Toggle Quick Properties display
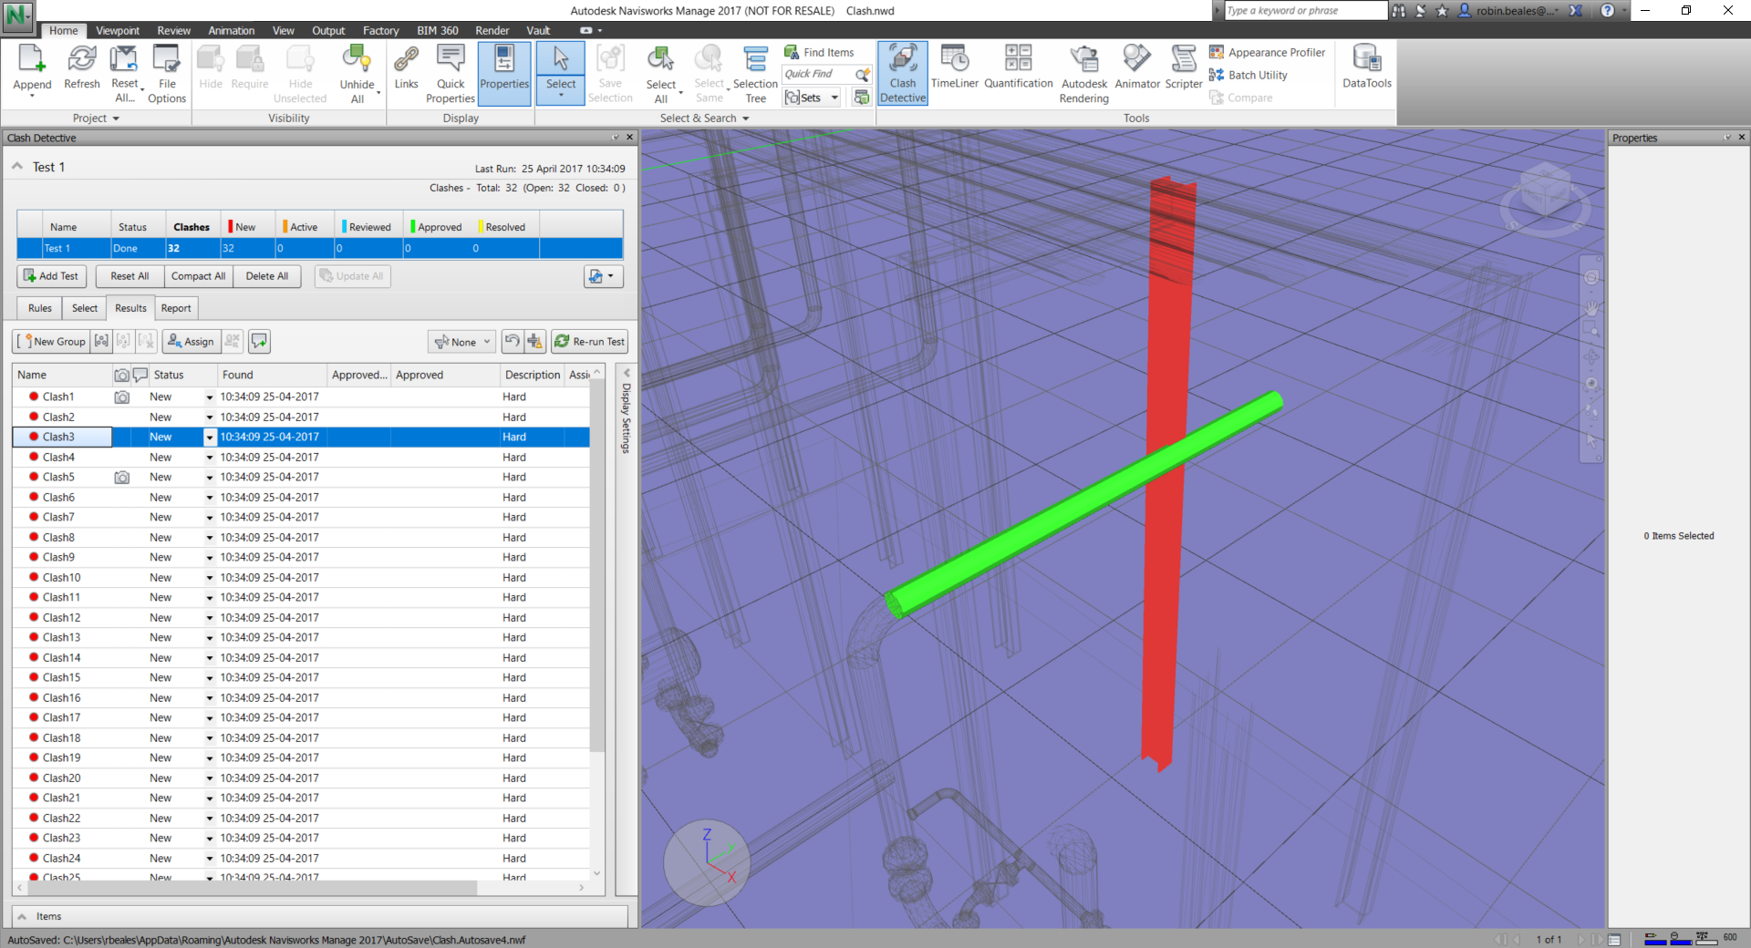The height and width of the screenshot is (948, 1751). (451, 73)
